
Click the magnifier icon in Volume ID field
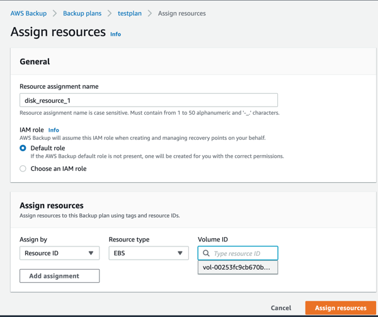coord(206,253)
